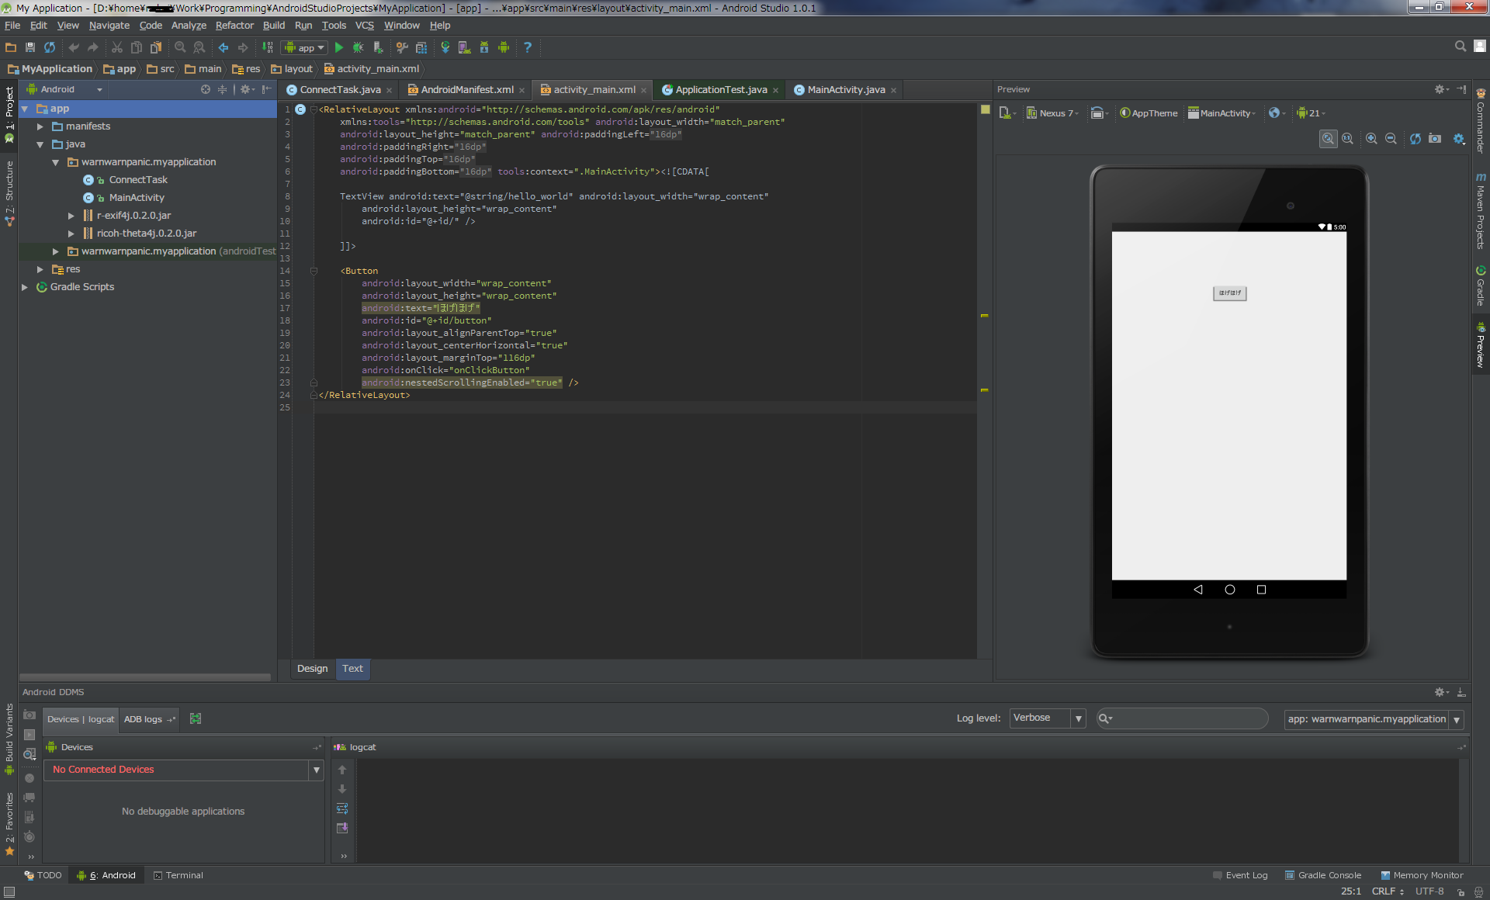Click Zoom In icon in Preview

coord(1371,138)
